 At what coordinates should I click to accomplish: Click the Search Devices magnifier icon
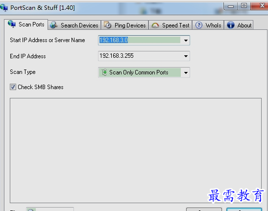[54, 25]
